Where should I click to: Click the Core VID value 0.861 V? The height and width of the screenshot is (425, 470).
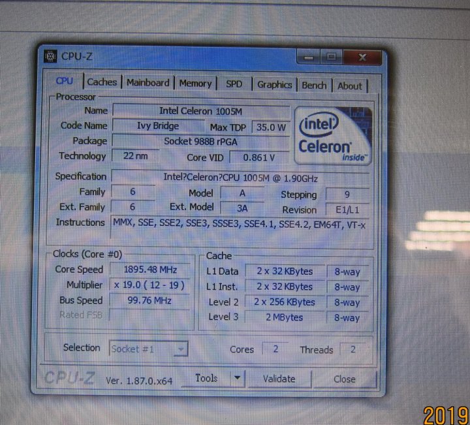pos(259,157)
